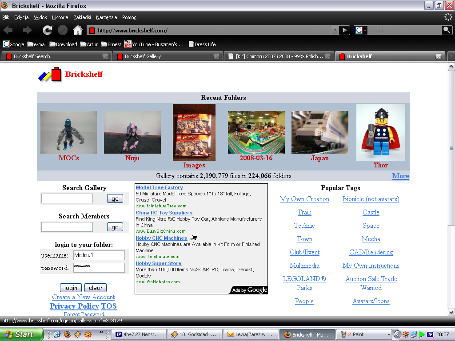The height and width of the screenshot is (341, 455).
Task: Open the Windows Start button
Action: point(21,334)
